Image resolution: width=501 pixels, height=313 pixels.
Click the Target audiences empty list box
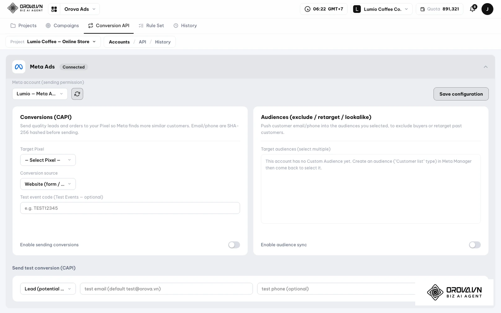tap(371, 189)
